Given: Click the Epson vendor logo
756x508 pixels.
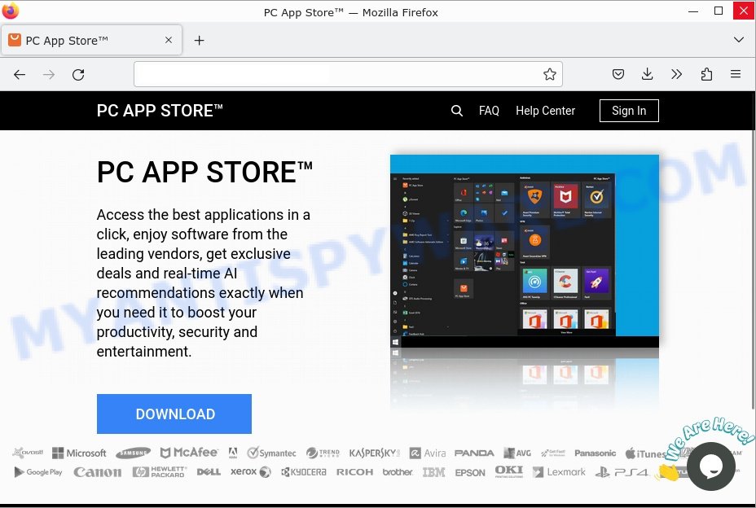Looking at the screenshot, I should click(x=470, y=472).
